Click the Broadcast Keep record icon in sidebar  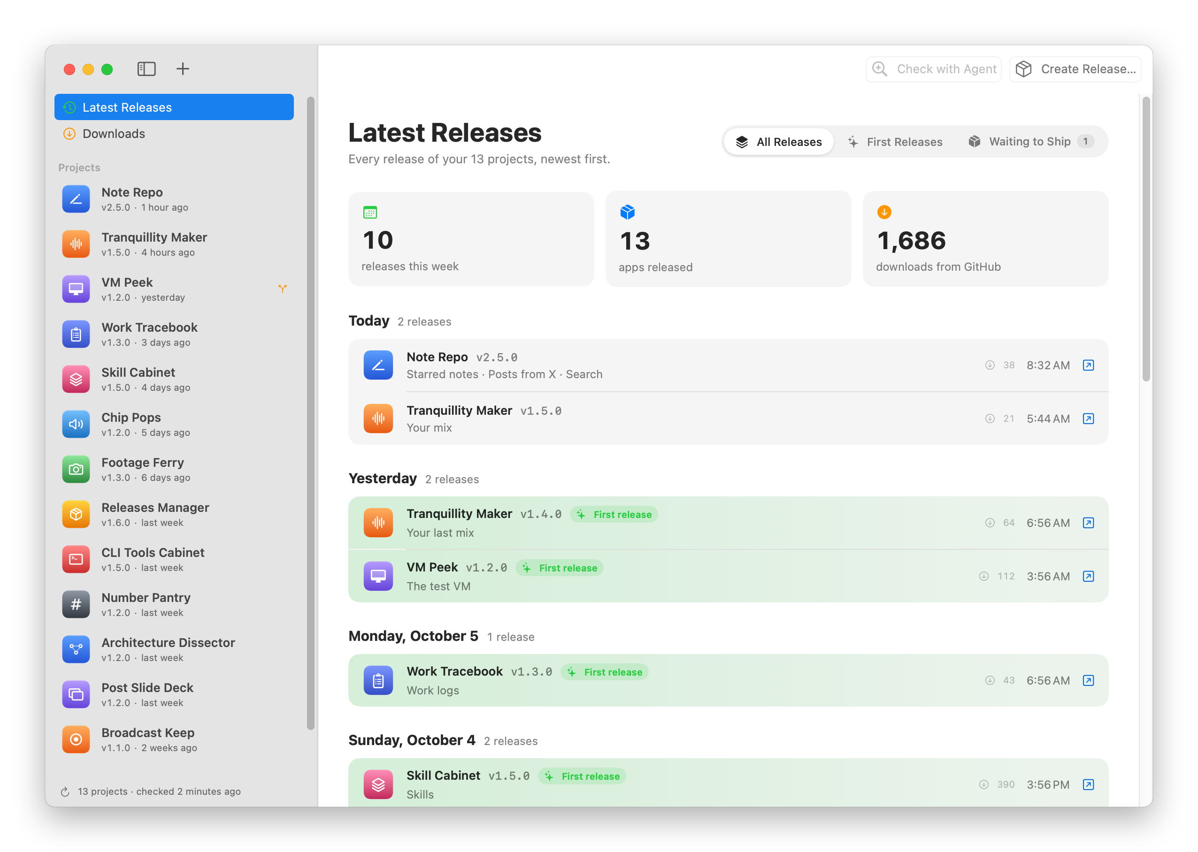[x=76, y=740]
